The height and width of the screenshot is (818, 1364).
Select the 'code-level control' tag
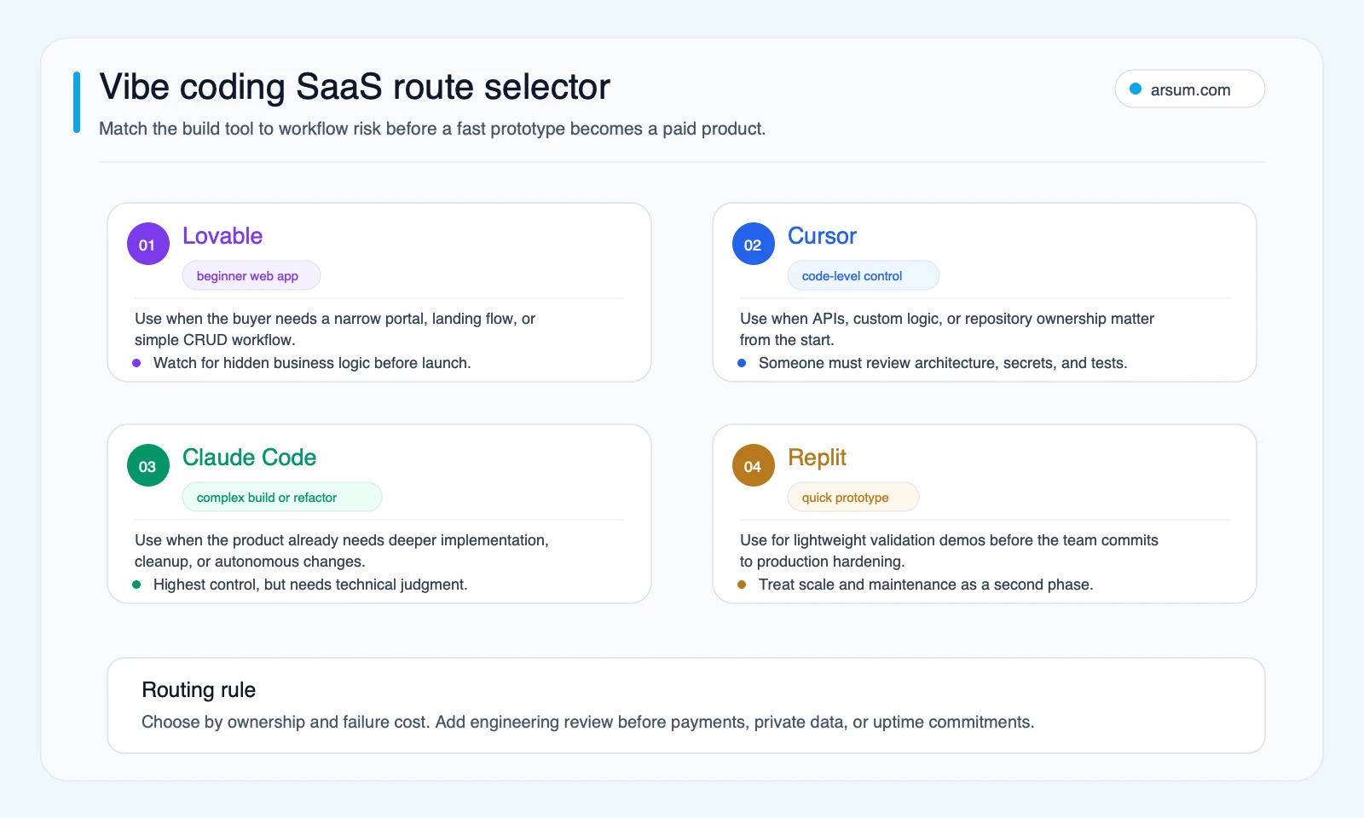point(864,275)
